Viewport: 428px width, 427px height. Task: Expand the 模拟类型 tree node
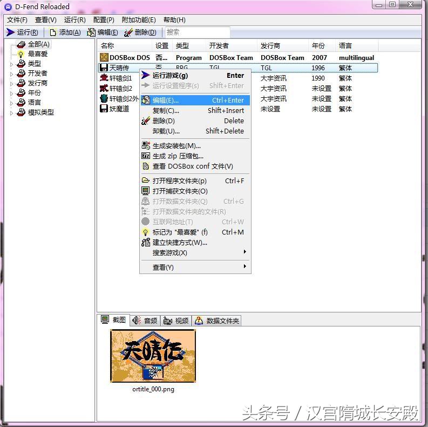click(x=11, y=113)
